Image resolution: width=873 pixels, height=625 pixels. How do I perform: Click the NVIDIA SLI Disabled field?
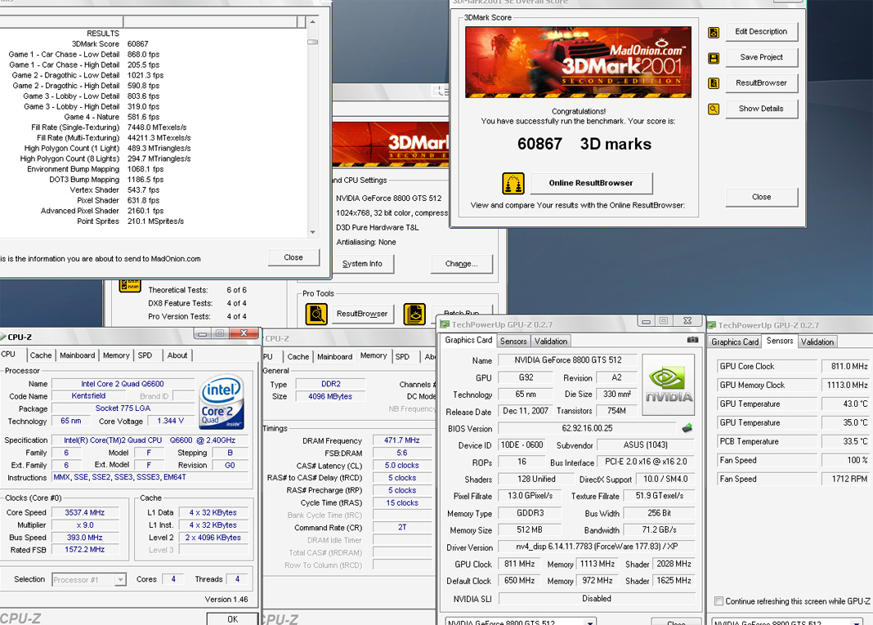point(596,598)
